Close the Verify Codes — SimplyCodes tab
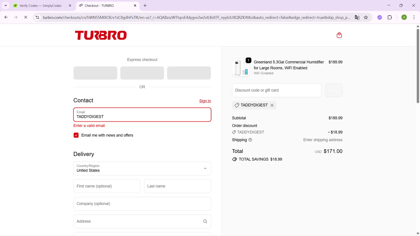420x236 pixels. point(70,6)
